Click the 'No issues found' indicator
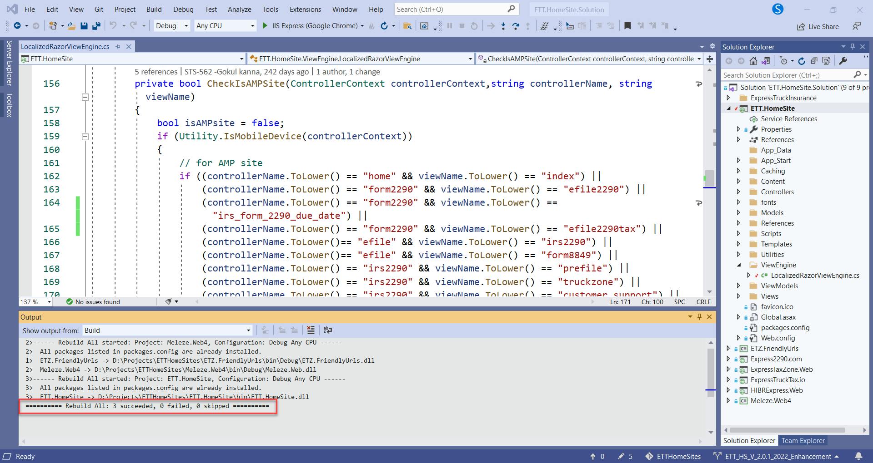The width and height of the screenshot is (873, 463). click(x=93, y=302)
